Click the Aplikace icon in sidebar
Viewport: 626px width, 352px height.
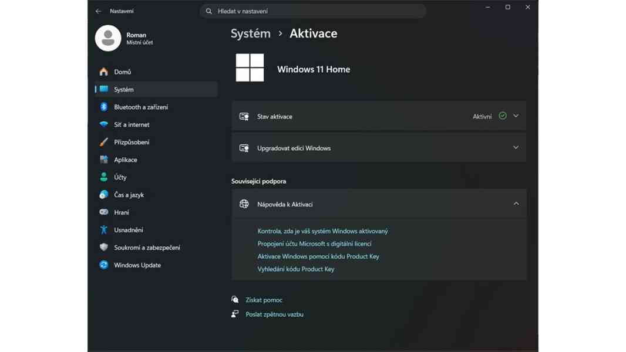coord(104,160)
